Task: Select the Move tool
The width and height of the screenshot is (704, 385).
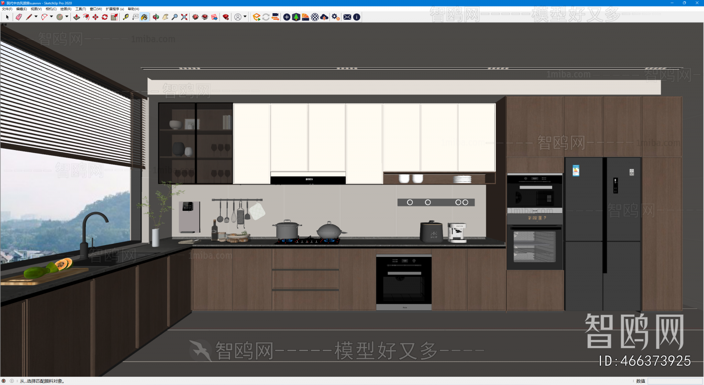Action: (x=95, y=17)
